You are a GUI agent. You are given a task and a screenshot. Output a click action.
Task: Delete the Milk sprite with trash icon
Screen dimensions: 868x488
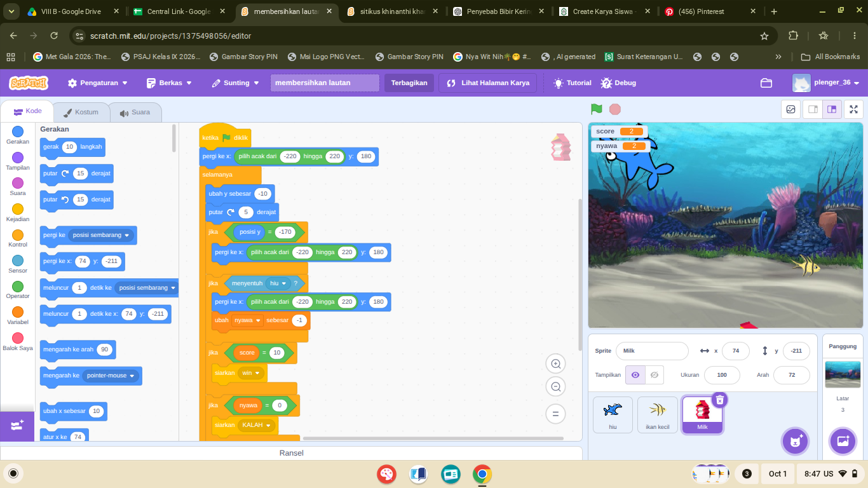point(719,400)
